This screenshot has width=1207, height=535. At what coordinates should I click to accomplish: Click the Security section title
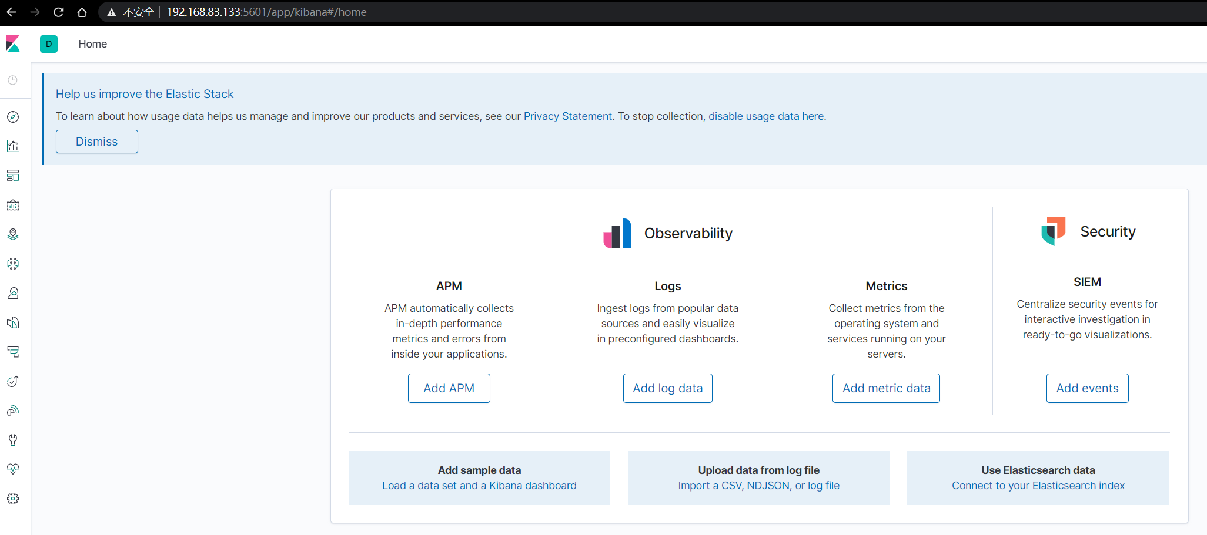tap(1108, 231)
